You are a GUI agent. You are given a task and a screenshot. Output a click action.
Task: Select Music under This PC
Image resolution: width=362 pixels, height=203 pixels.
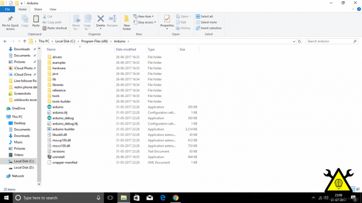[16, 142]
